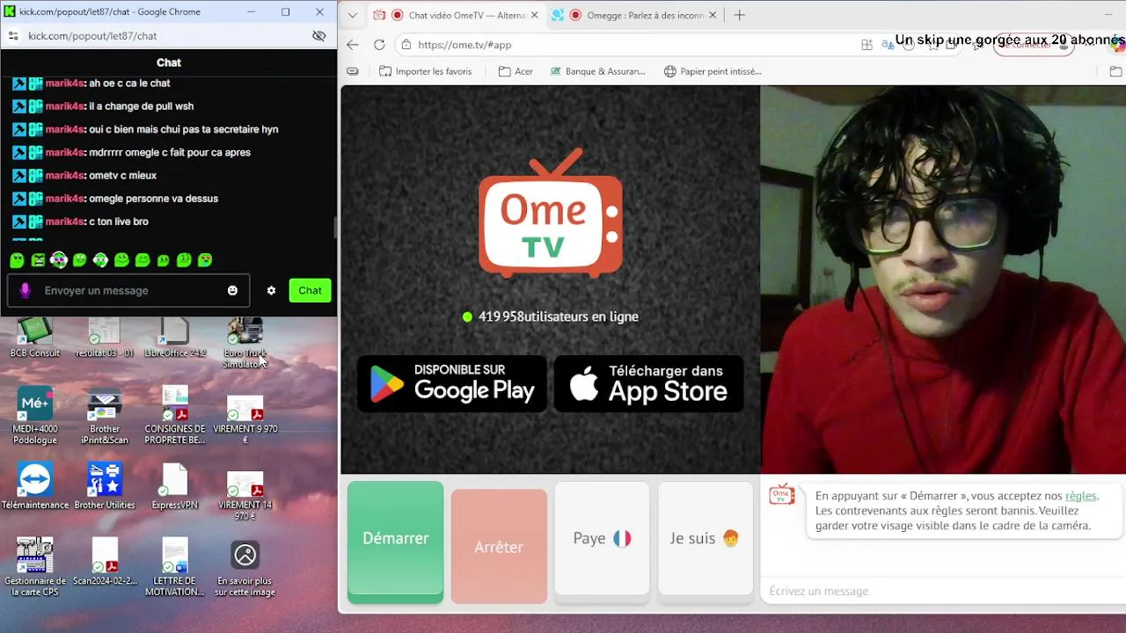
Task: Click the green Chat send button
Action: click(x=310, y=290)
